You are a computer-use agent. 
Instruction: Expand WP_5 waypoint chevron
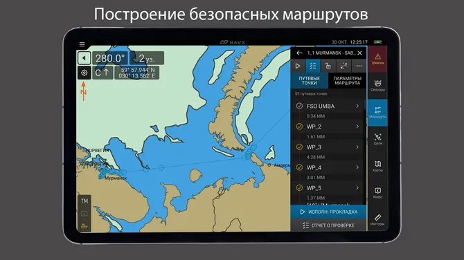(357, 187)
